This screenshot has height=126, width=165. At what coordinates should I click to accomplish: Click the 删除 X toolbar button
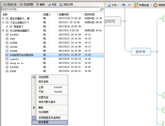click(x=40, y=5)
